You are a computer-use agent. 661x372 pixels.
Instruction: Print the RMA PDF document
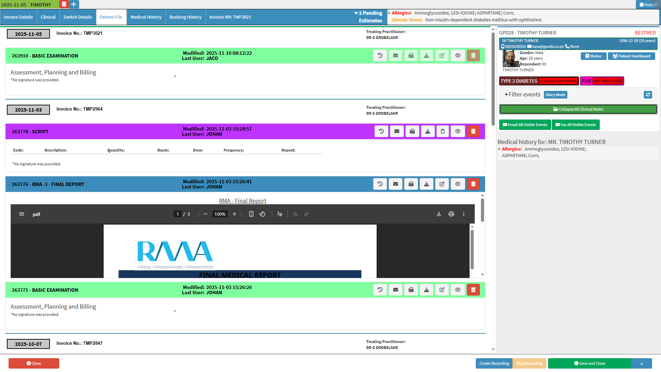pyautogui.click(x=451, y=214)
